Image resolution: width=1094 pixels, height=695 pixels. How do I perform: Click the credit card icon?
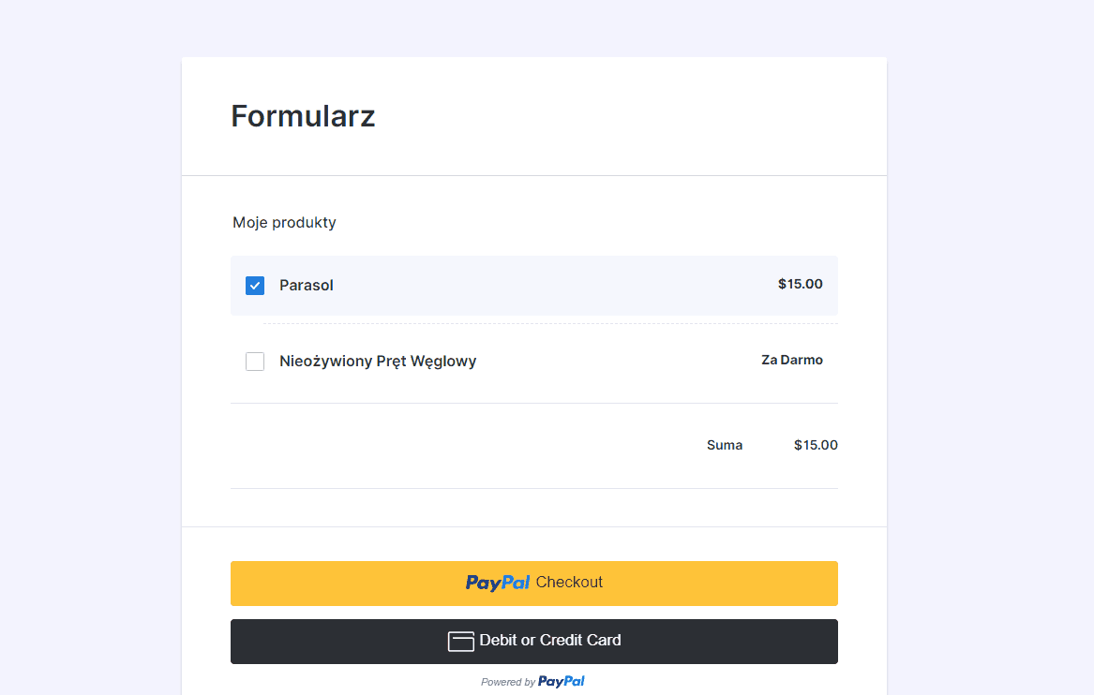pos(460,642)
